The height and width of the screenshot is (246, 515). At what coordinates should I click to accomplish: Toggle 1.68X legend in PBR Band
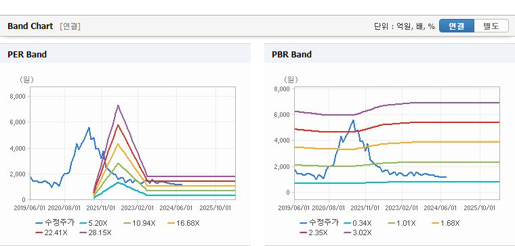click(445, 223)
